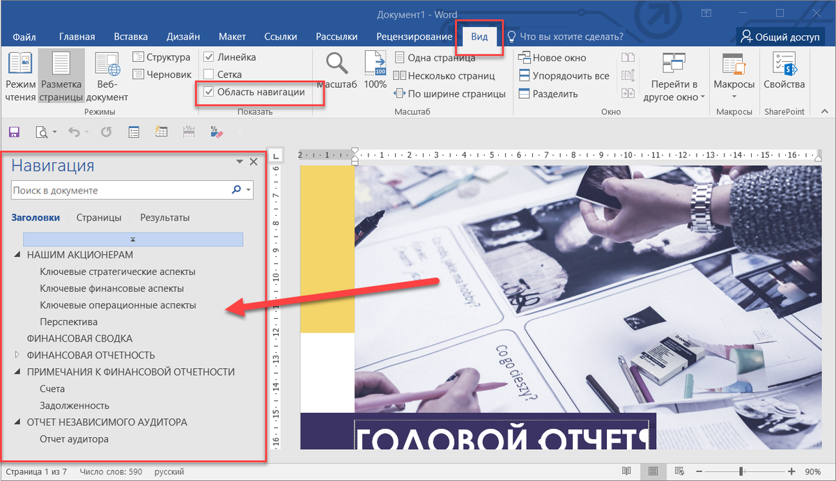Viewport: 836px width, 481px height.
Task: Click the zoom out minus button in status bar
Action: click(x=700, y=471)
